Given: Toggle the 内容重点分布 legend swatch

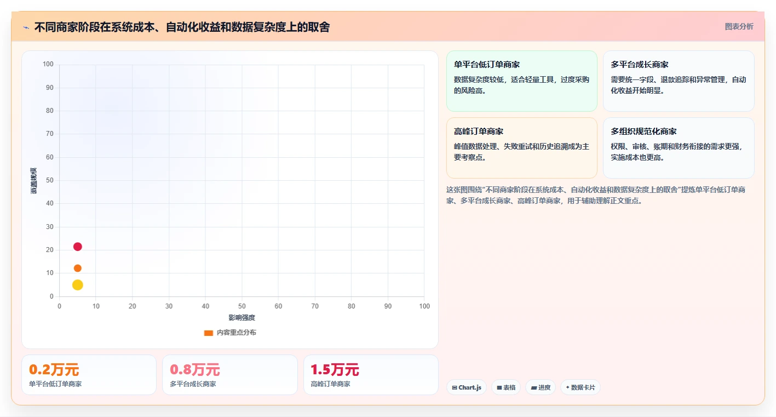Looking at the screenshot, I should coord(208,333).
